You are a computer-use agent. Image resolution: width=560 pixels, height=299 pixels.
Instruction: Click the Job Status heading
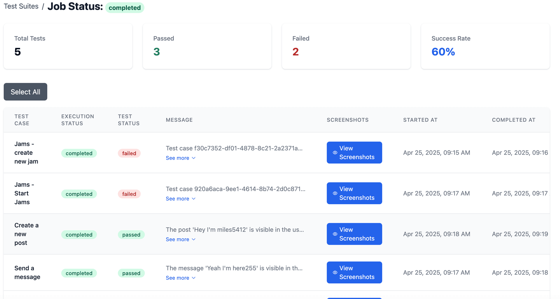click(x=75, y=6)
